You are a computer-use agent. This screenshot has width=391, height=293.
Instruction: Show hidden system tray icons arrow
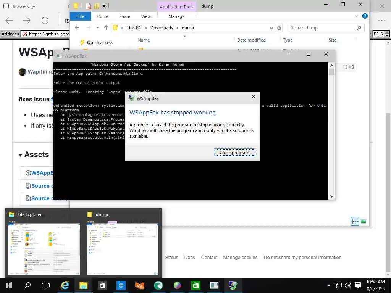click(329, 285)
